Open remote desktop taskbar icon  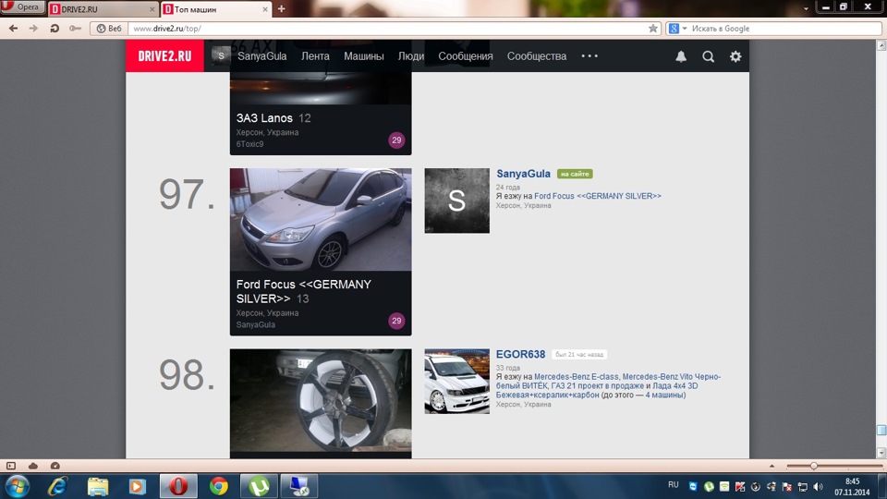tap(299, 486)
